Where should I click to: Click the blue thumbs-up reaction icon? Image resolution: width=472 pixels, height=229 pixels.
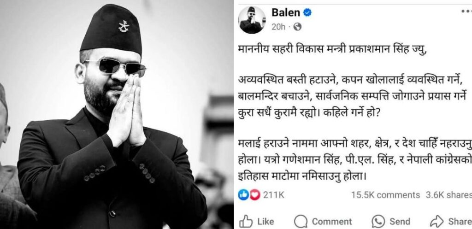[242, 195]
